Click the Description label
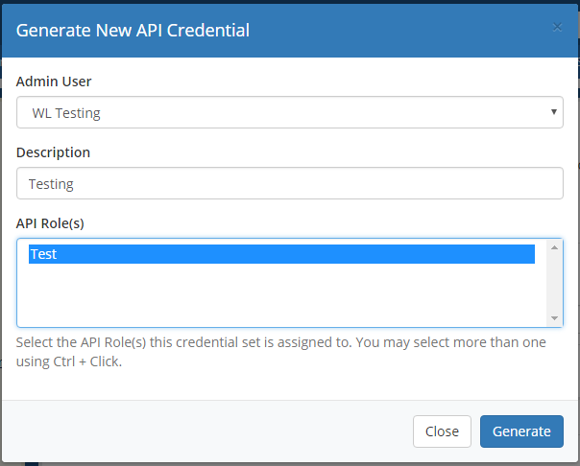This screenshot has height=466, width=580. pos(53,152)
